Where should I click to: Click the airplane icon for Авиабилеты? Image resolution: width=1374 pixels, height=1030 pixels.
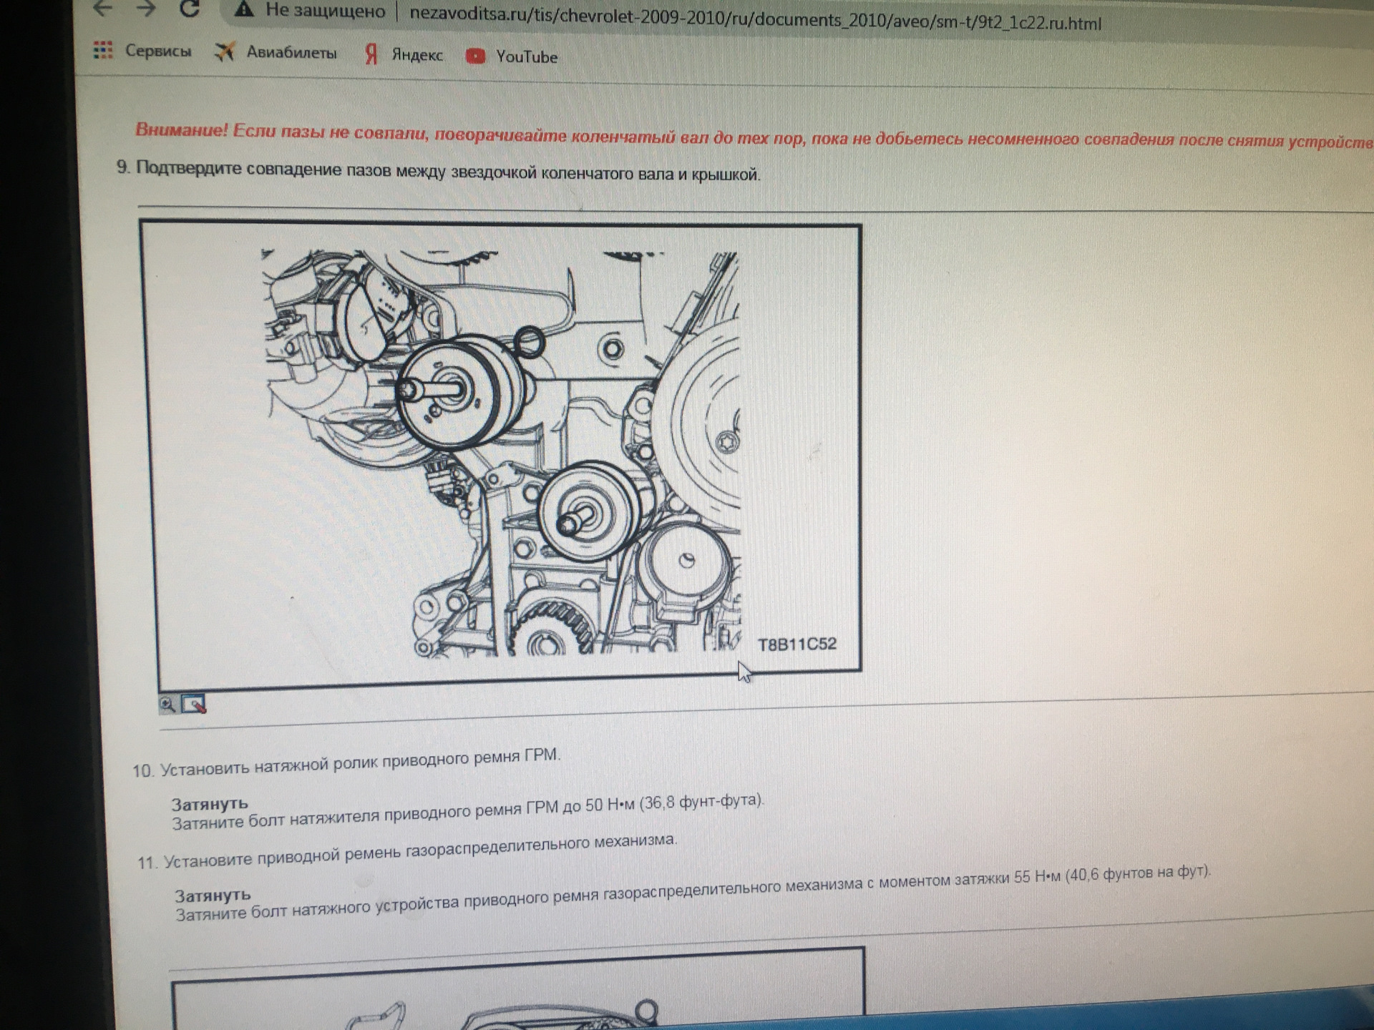pos(225,51)
